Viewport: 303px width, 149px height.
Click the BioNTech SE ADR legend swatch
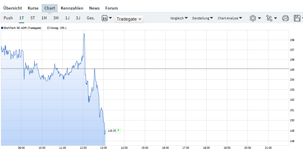click(x=2, y=28)
